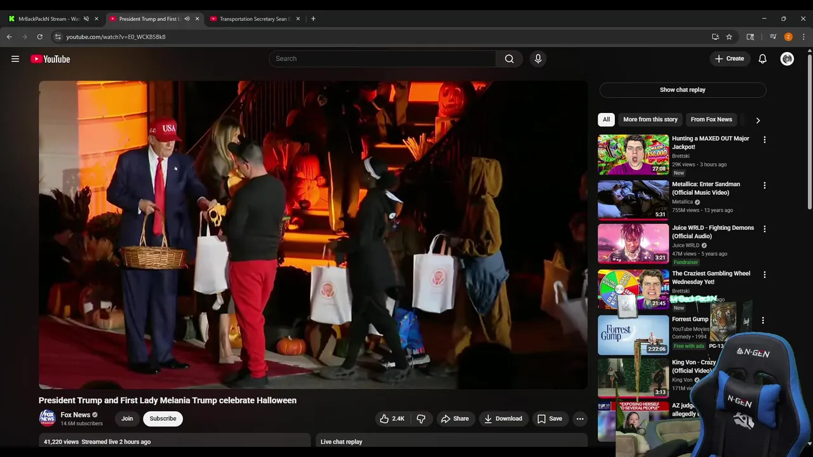Image resolution: width=813 pixels, height=457 pixels.
Task: Open Craziest Gambling Wheel thumbnail
Action: coord(633,289)
